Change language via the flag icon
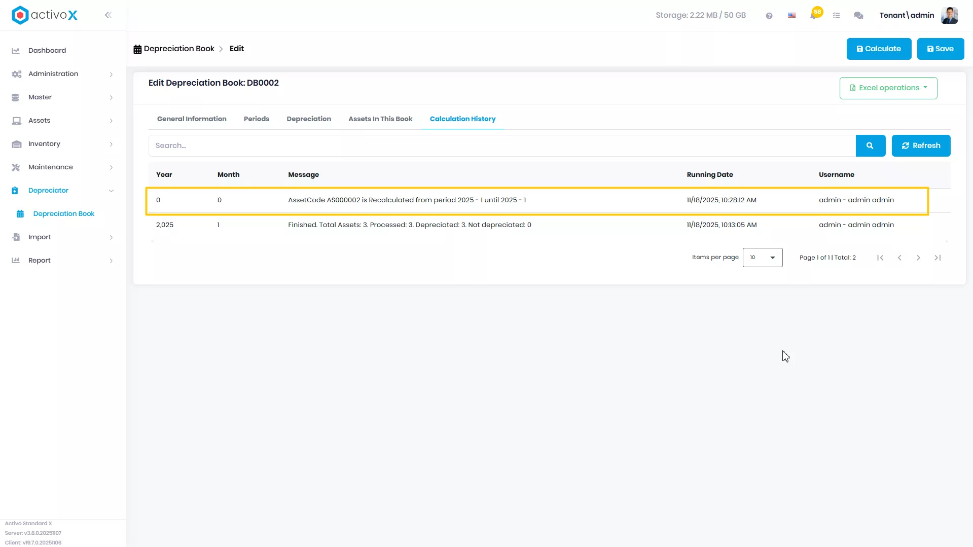The height and width of the screenshot is (547, 973). (791, 16)
